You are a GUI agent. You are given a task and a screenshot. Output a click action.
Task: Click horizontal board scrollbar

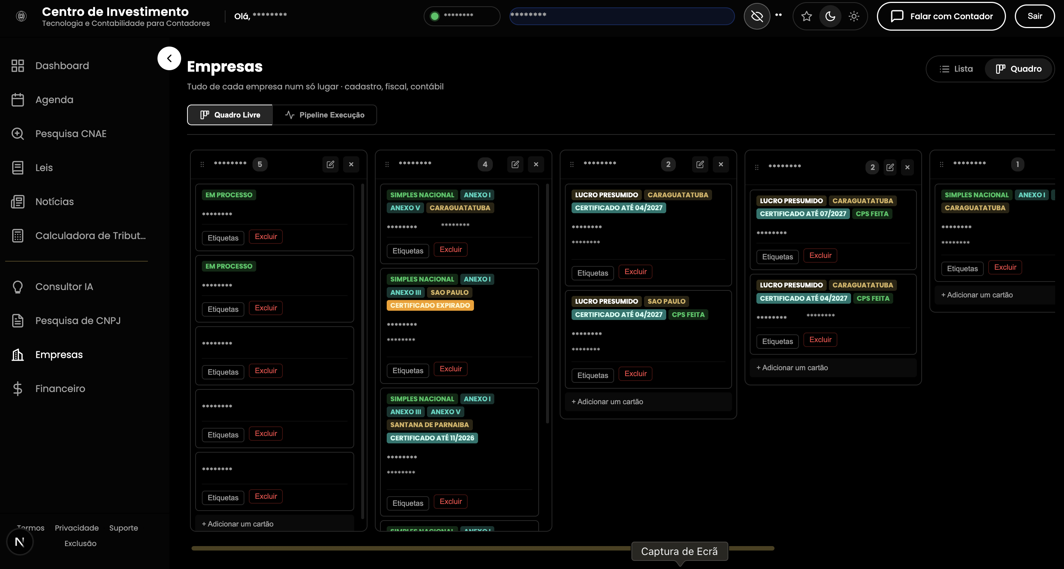[482, 548]
